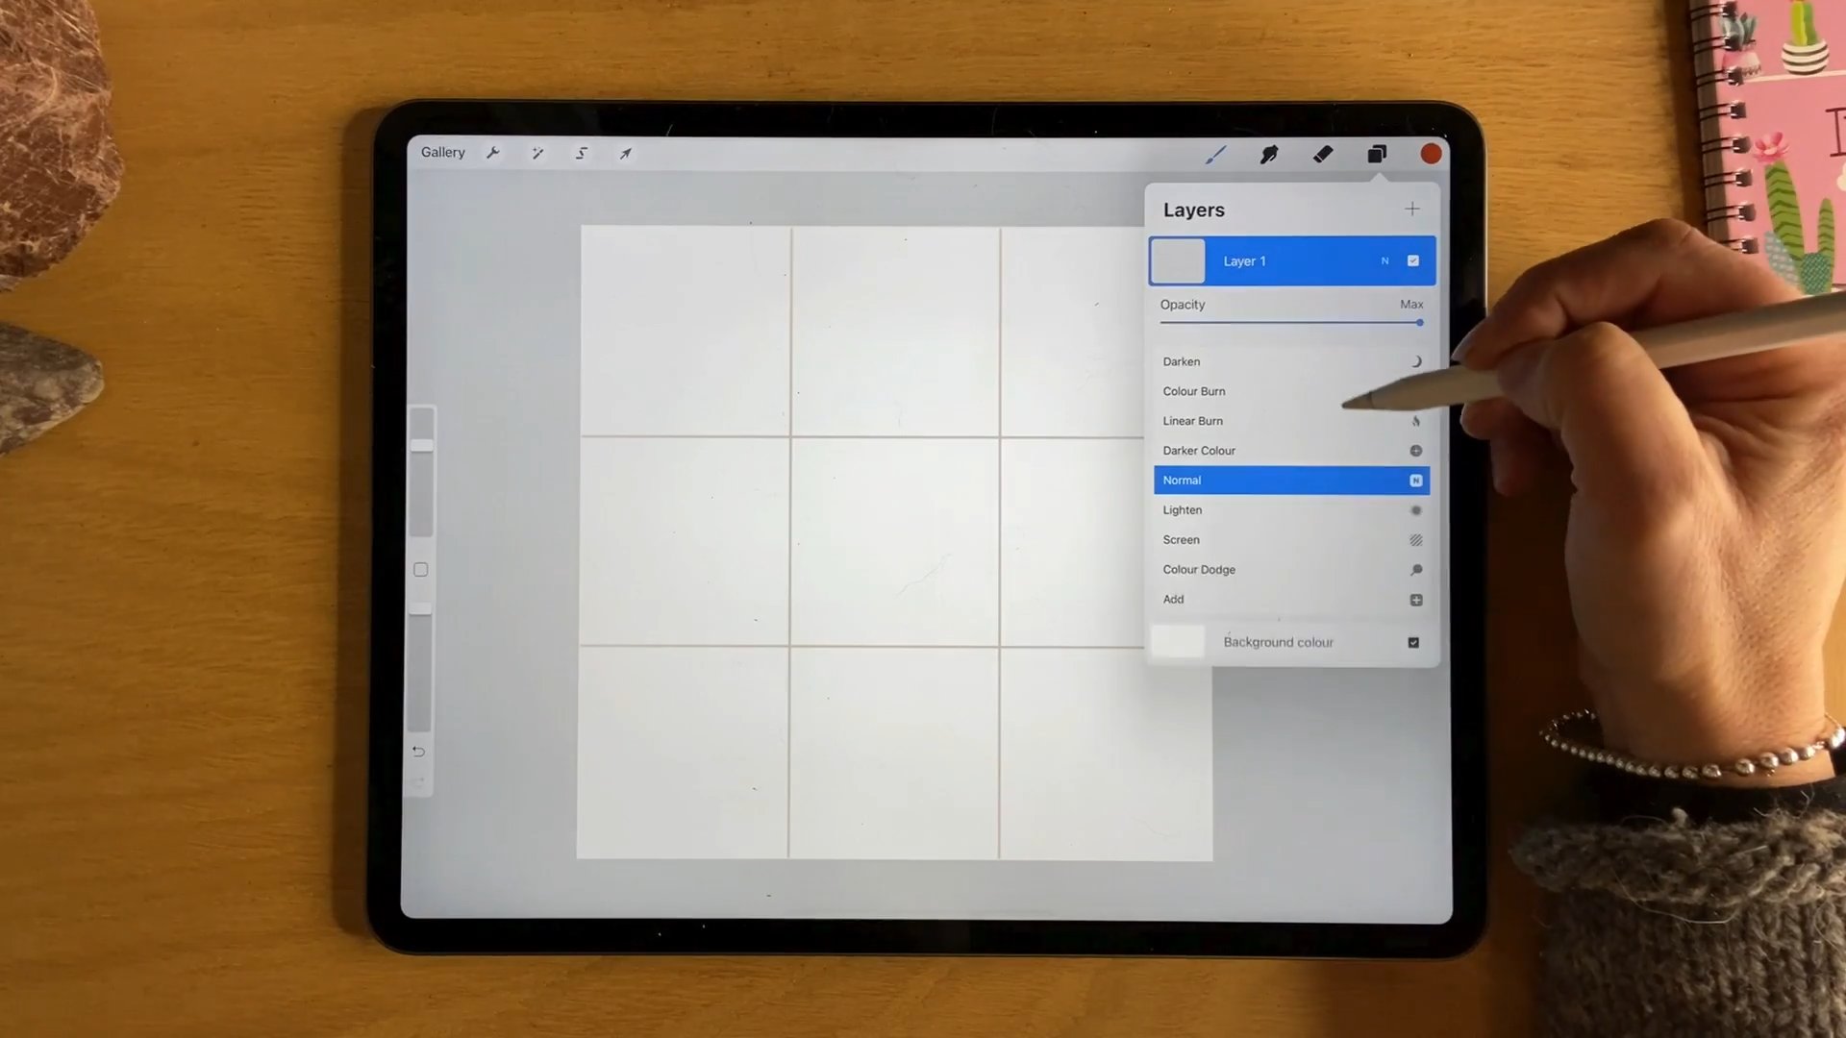The width and height of the screenshot is (1846, 1038).
Task: Toggle Background colour visibility checkbox
Action: point(1413,642)
